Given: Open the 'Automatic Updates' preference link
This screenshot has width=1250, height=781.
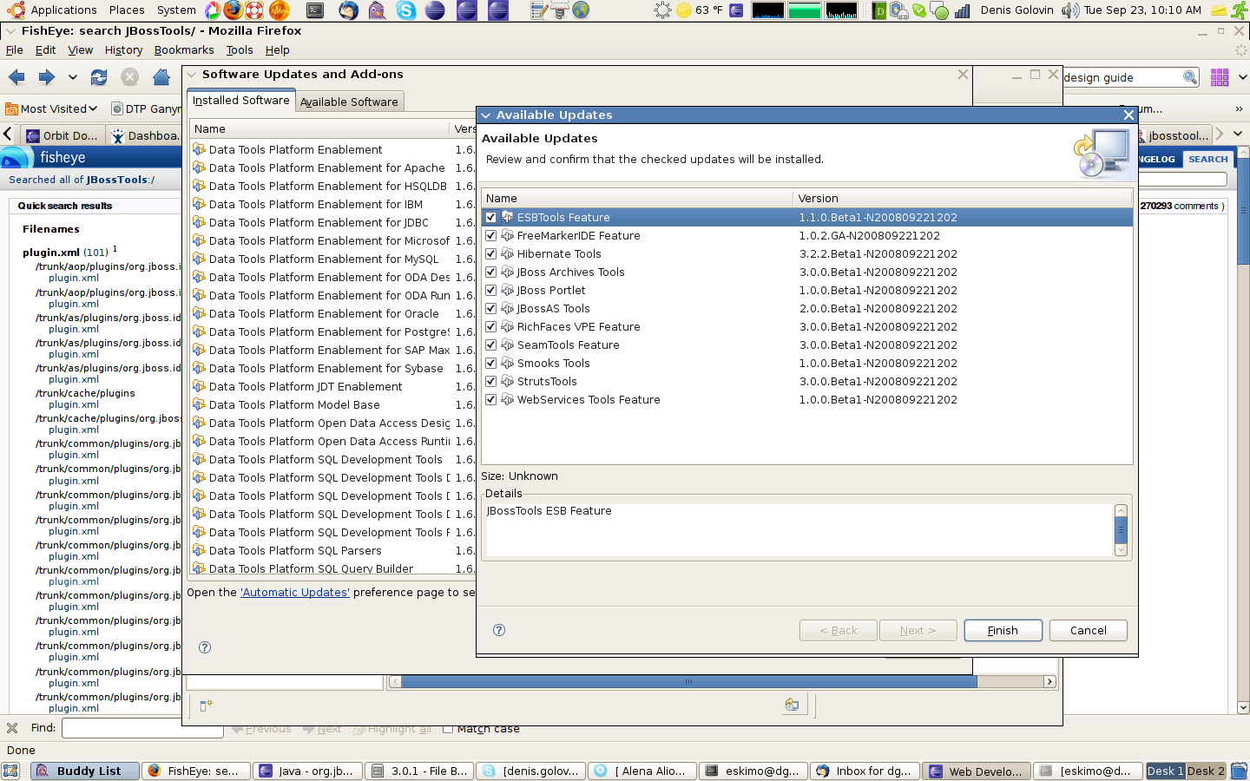Looking at the screenshot, I should tap(295, 593).
